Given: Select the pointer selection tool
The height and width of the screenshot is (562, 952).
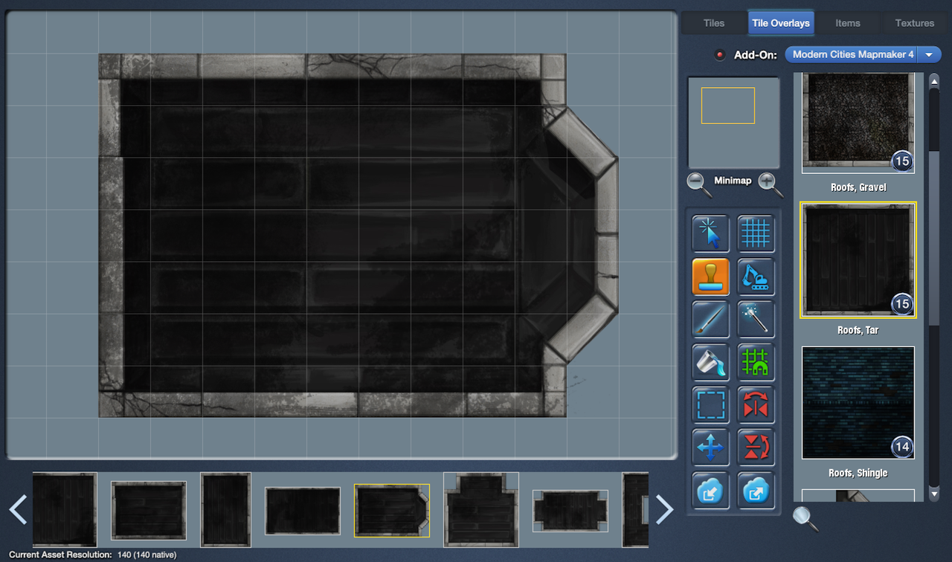Looking at the screenshot, I should click(710, 233).
